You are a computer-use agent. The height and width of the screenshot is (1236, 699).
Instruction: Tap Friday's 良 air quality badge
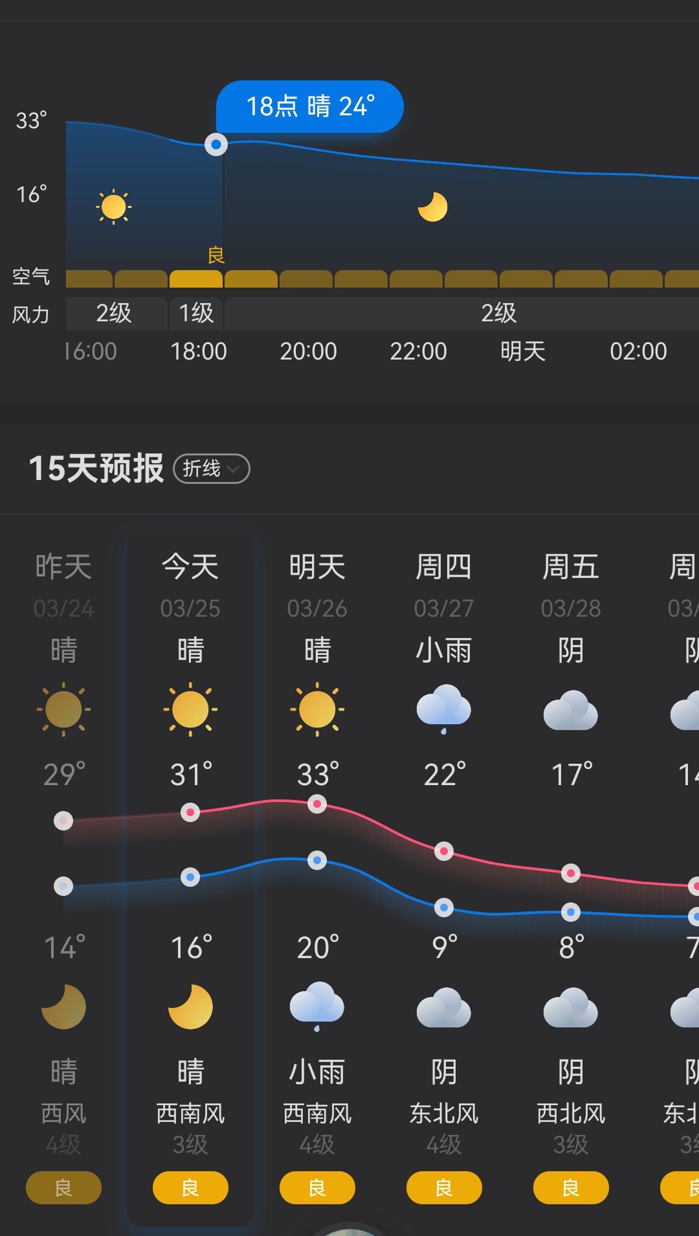571,1188
